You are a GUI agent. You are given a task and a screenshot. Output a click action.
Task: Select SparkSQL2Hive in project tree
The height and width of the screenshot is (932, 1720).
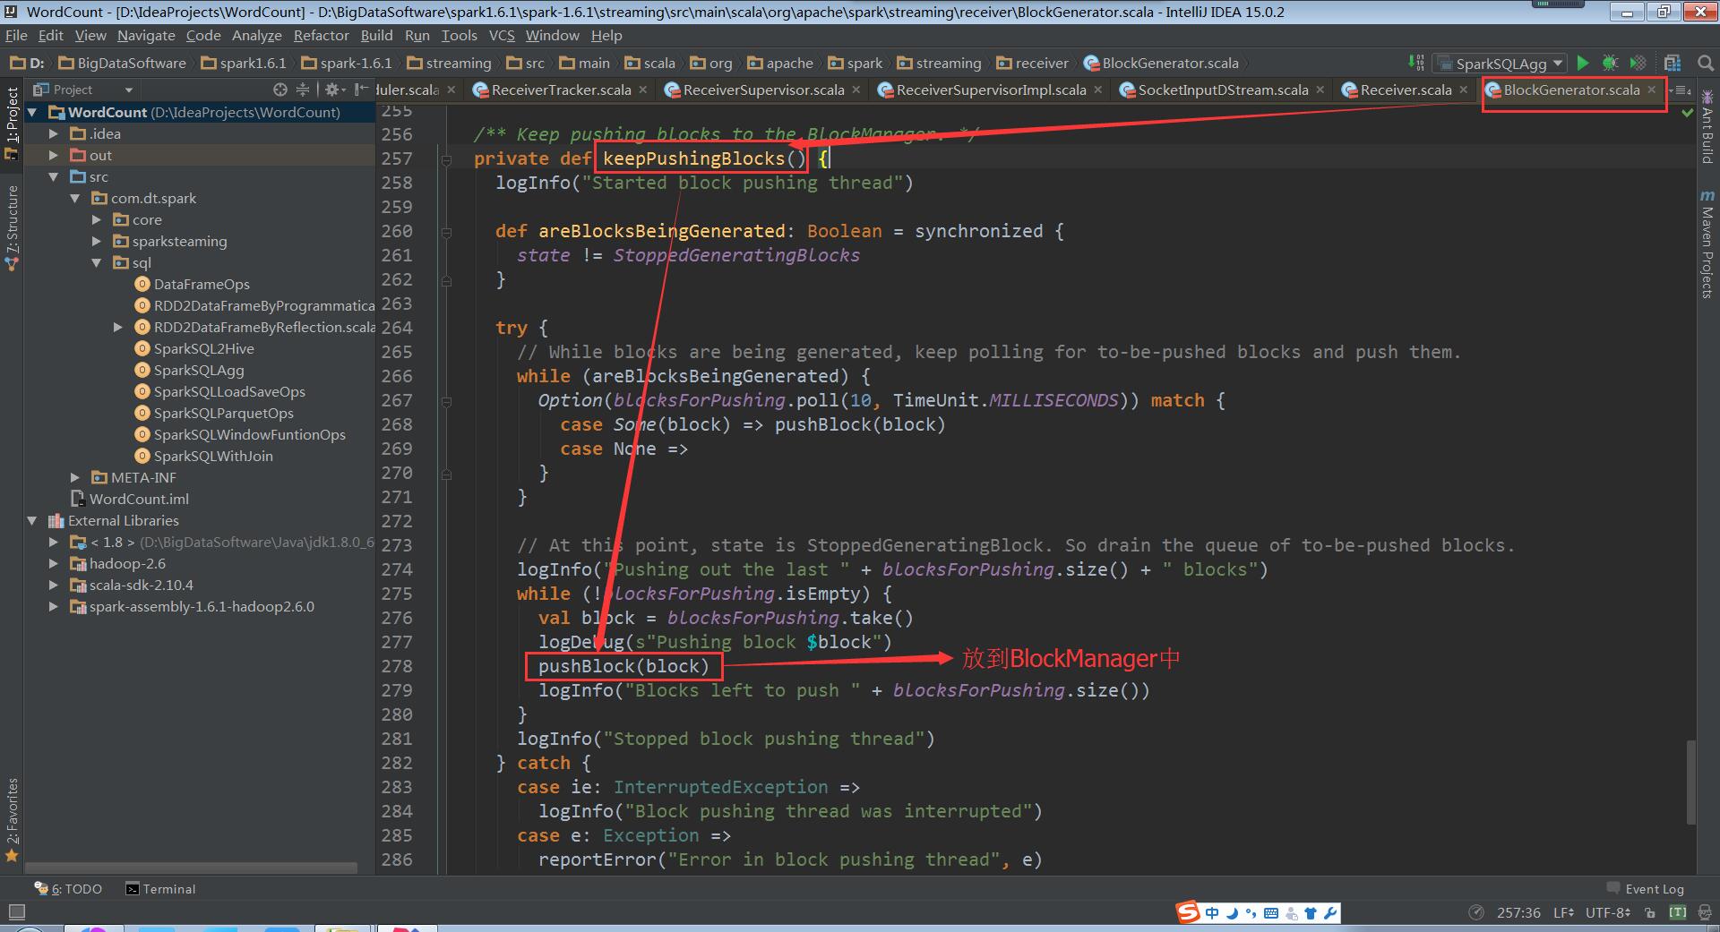click(203, 348)
